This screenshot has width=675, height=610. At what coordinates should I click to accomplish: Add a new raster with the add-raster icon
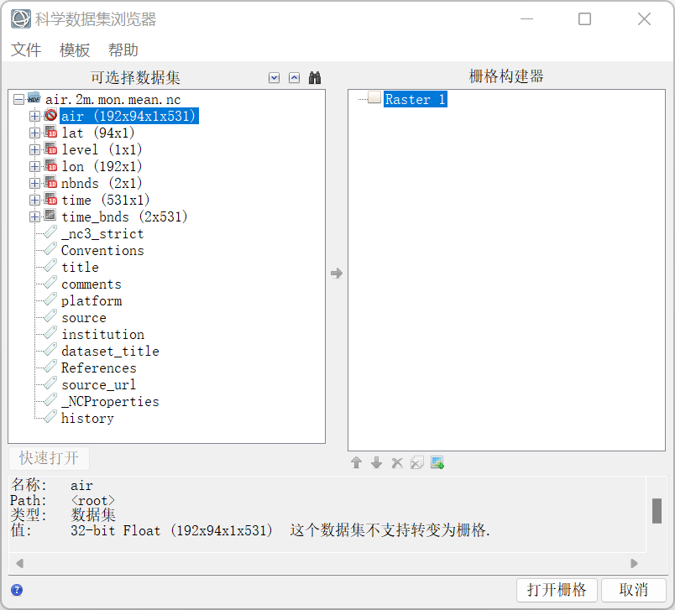[437, 461]
